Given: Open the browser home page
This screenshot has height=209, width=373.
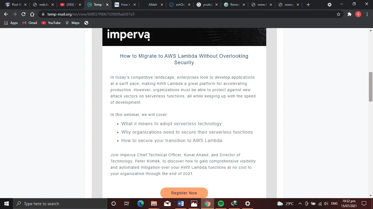Looking at the screenshot, I should 32,14.
